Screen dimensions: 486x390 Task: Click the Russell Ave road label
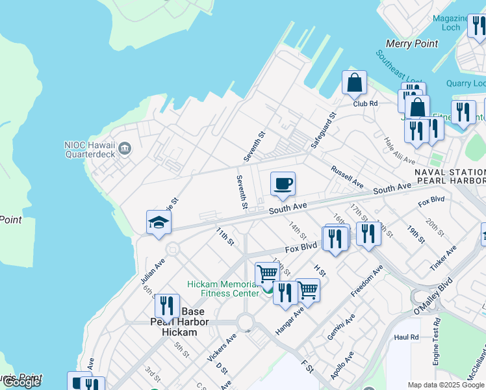tap(347, 177)
